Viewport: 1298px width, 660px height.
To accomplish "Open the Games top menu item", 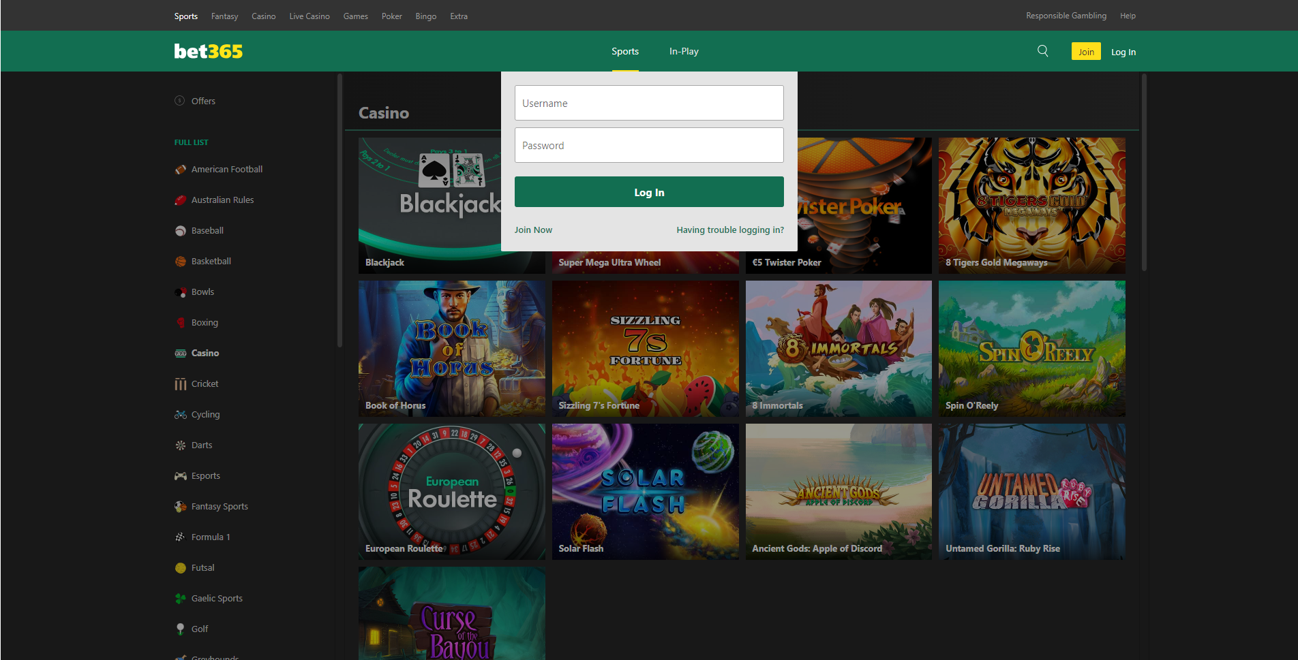I will point(355,16).
